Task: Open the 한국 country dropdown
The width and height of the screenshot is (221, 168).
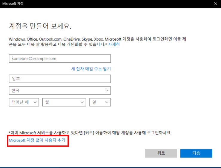Action: click(60, 90)
